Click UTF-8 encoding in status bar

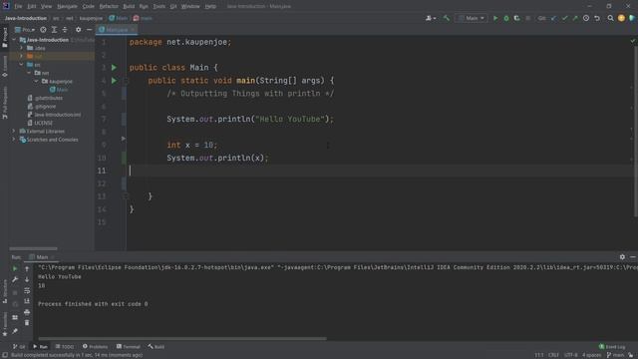pos(571,355)
